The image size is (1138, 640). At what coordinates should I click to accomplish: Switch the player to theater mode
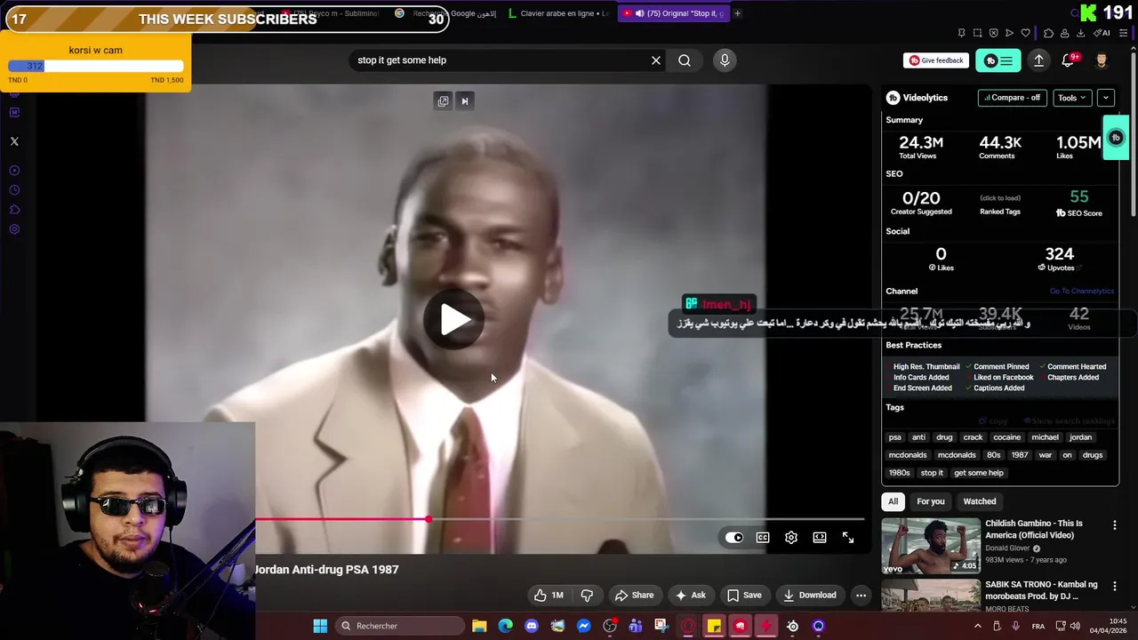[x=820, y=538]
